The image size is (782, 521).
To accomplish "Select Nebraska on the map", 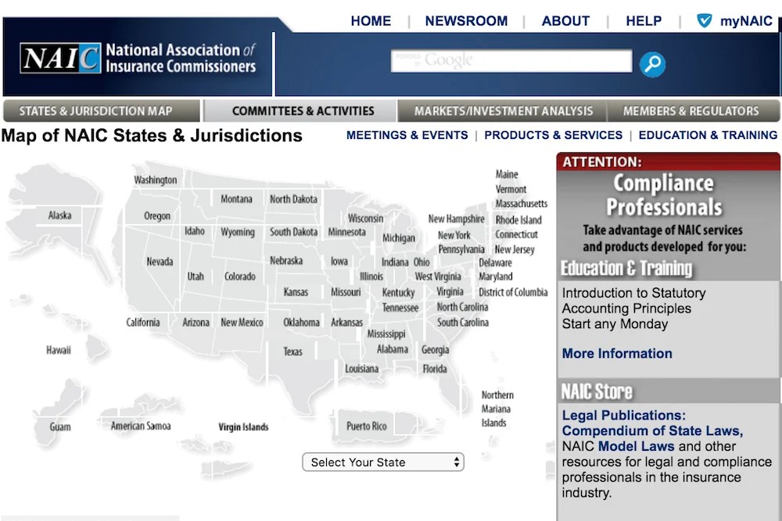I will [285, 260].
